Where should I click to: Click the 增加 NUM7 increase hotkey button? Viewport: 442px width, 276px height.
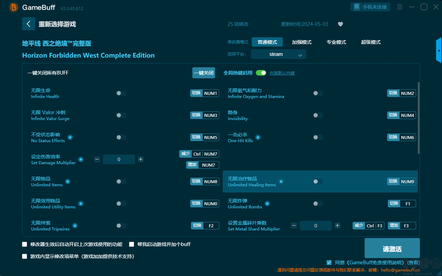tap(203, 165)
